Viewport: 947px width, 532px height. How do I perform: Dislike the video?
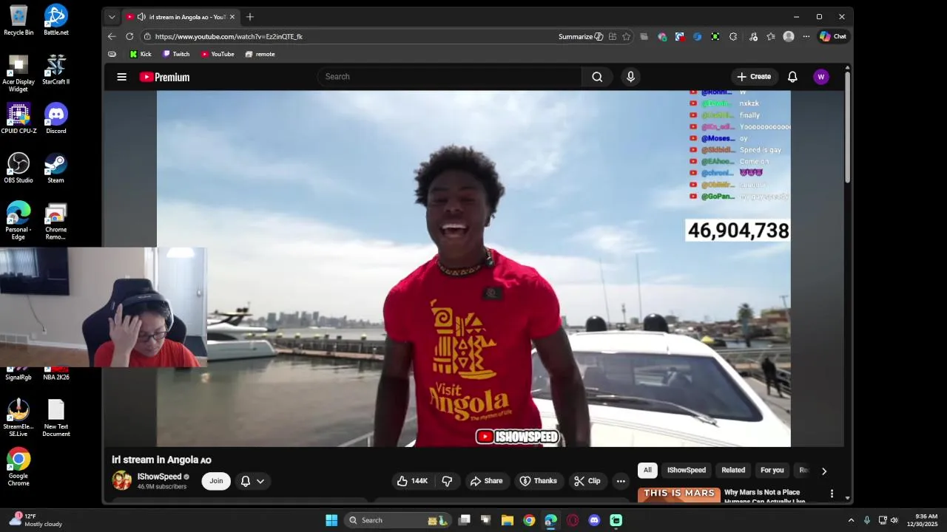click(x=447, y=481)
